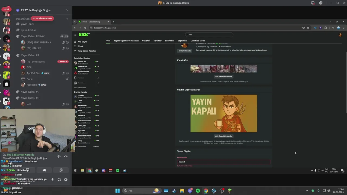Screen dimensions: 347x195
Task: Click the blue sound wave extension icon
Action: 315,28
